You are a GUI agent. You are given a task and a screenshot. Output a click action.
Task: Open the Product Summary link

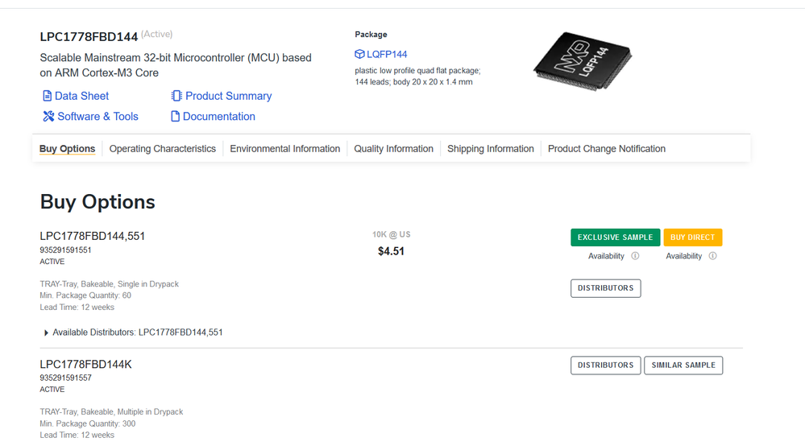(x=229, y=96)
